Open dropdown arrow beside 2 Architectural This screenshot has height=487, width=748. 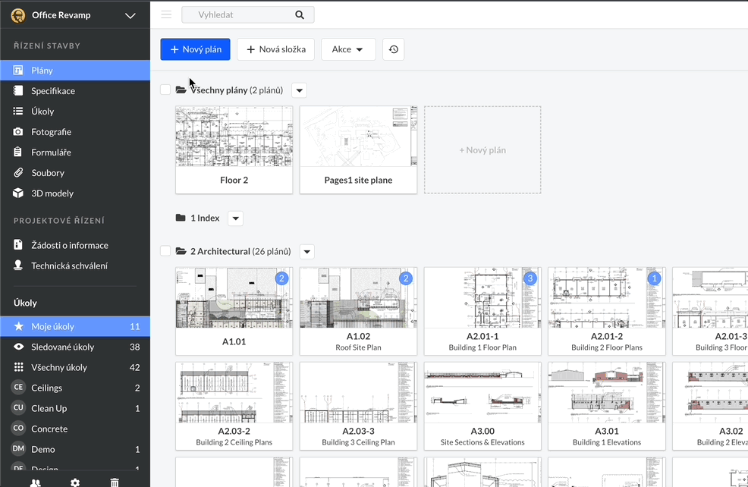[306, 252]
